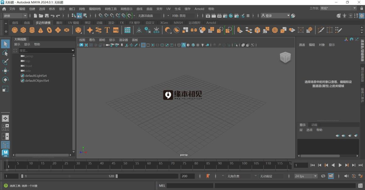365x190 pixels.
Task: Click the play forwards button
Action: [x=340, y=165]
